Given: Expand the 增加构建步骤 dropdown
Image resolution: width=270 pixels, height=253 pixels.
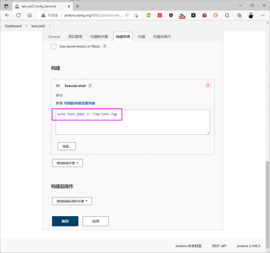Looking at the screenshot, I should coord(67,163).
